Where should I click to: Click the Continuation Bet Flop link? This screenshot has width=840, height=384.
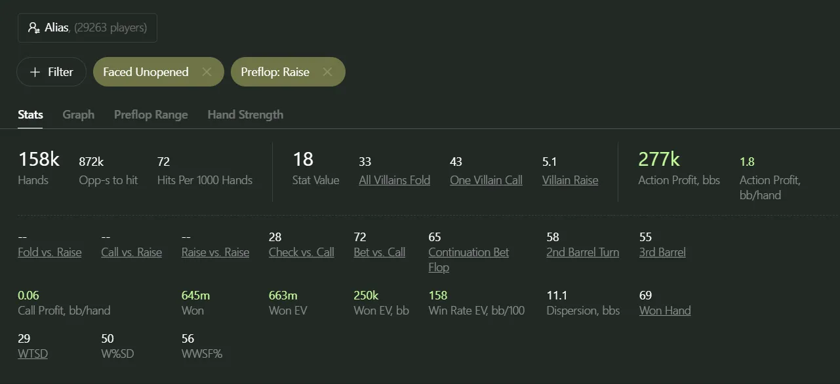click(468, 252)
